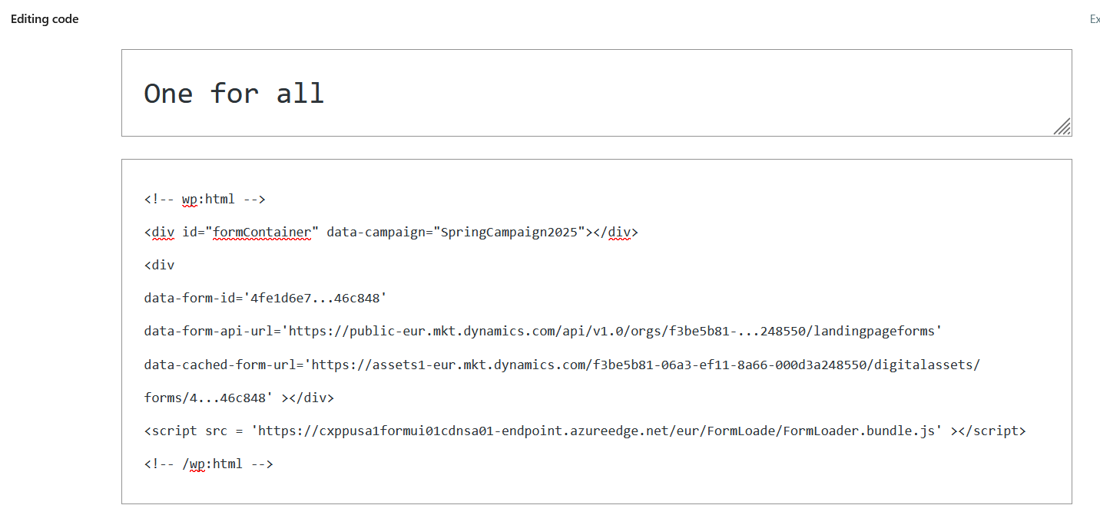Click the data-form-id line in the code
This screenshot has width=1100, height=515.
point(265,297)
